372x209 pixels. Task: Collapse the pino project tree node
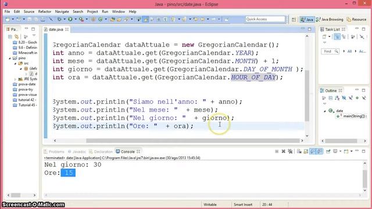10,58
